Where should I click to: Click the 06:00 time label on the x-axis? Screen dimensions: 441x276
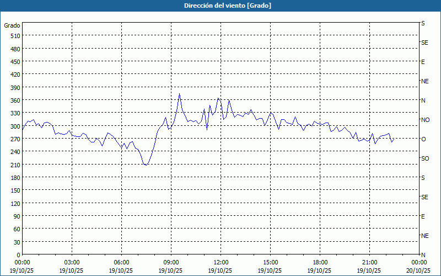(121, 262)
